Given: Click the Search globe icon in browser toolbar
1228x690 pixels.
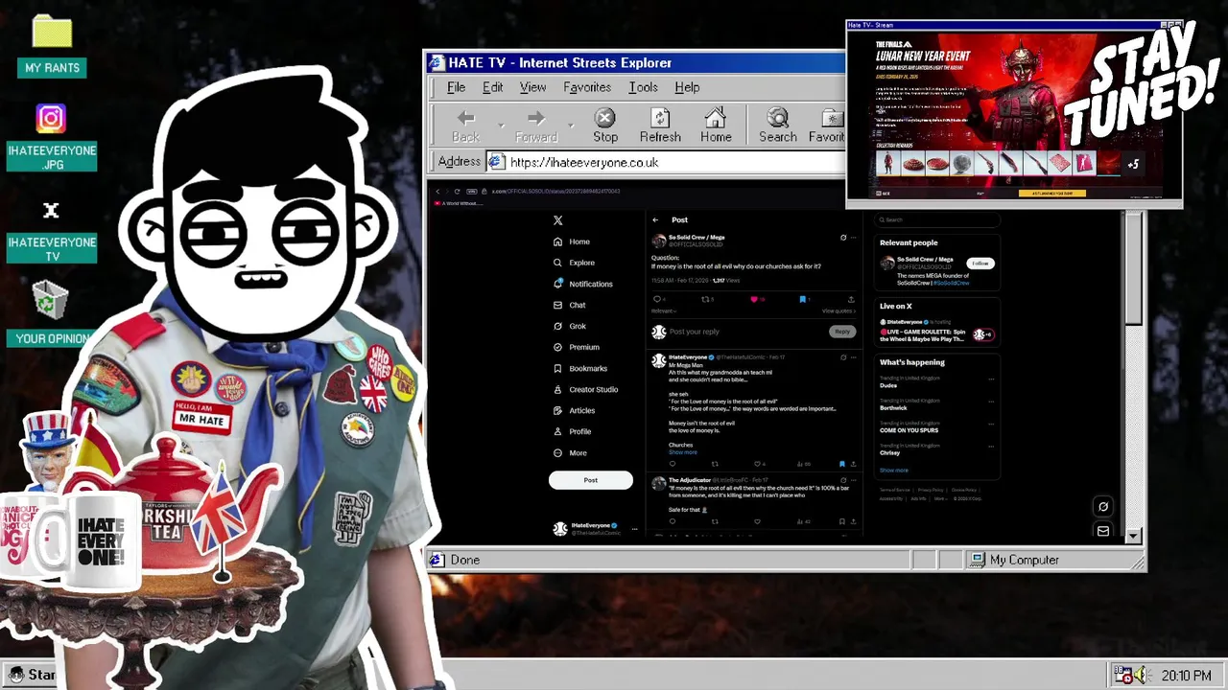Looking at the screenshot, I should (x=778, y=118).
